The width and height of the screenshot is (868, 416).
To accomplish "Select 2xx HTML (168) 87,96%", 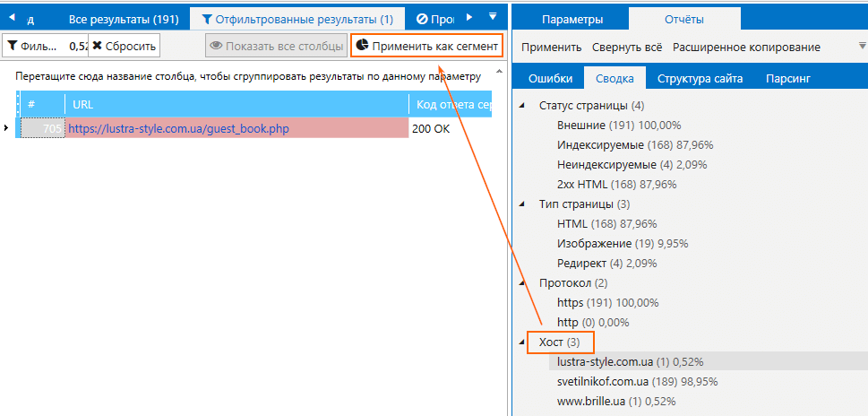I will coord(616,185).
